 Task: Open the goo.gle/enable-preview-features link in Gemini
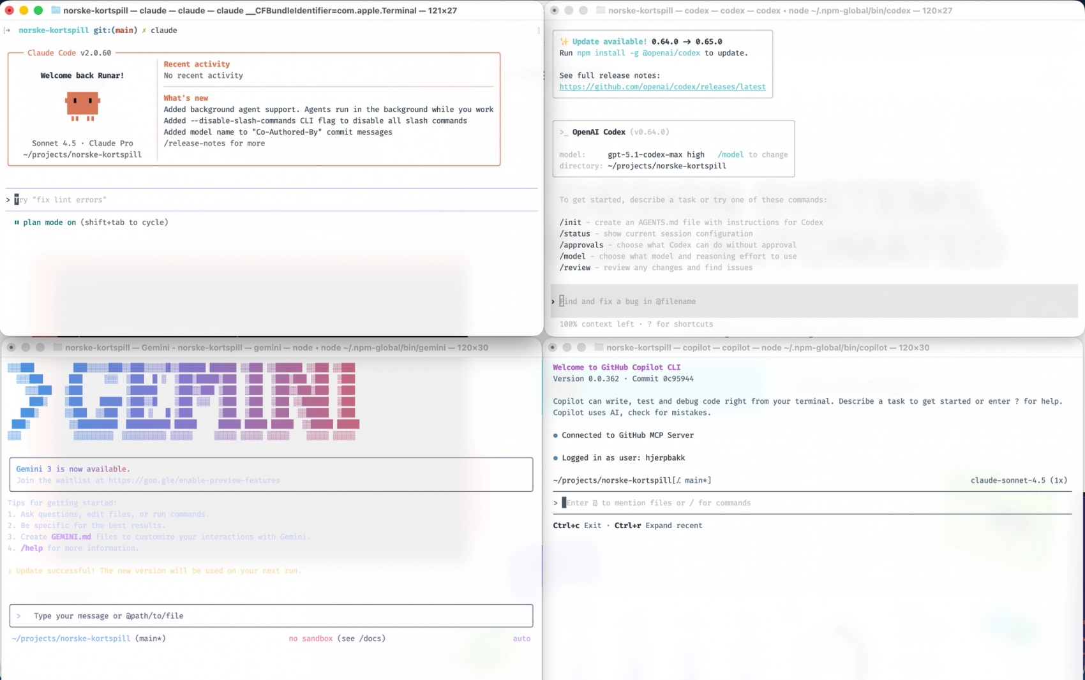(x=194, y=480)
